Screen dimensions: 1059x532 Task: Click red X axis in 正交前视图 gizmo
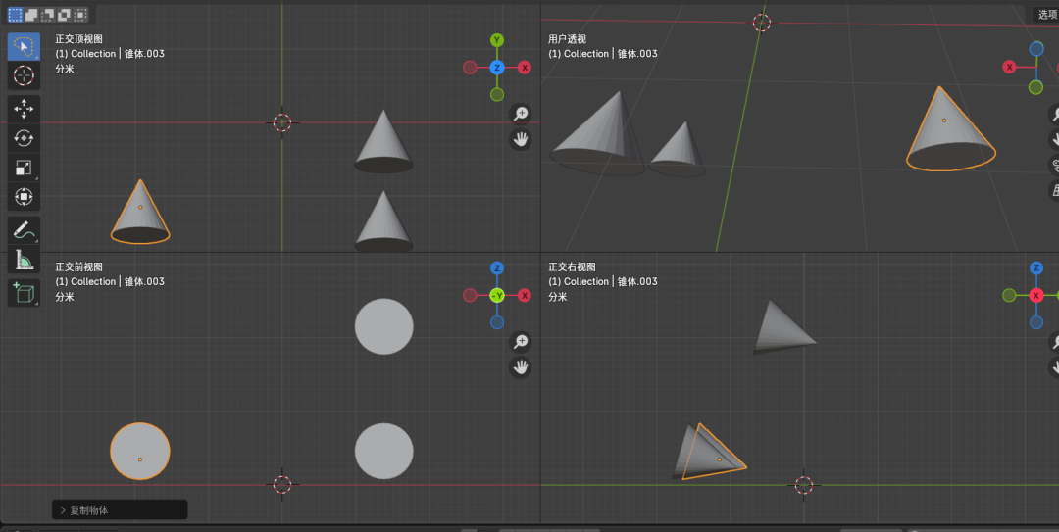[x=524, y=295]
